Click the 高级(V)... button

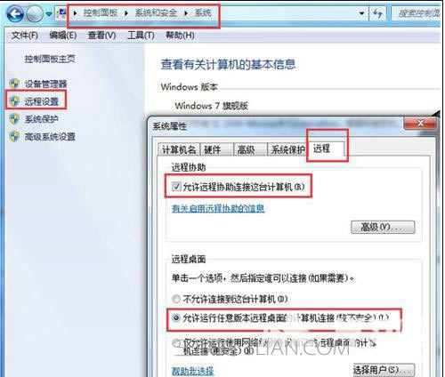pyautogui.click(x=383, y=227)
